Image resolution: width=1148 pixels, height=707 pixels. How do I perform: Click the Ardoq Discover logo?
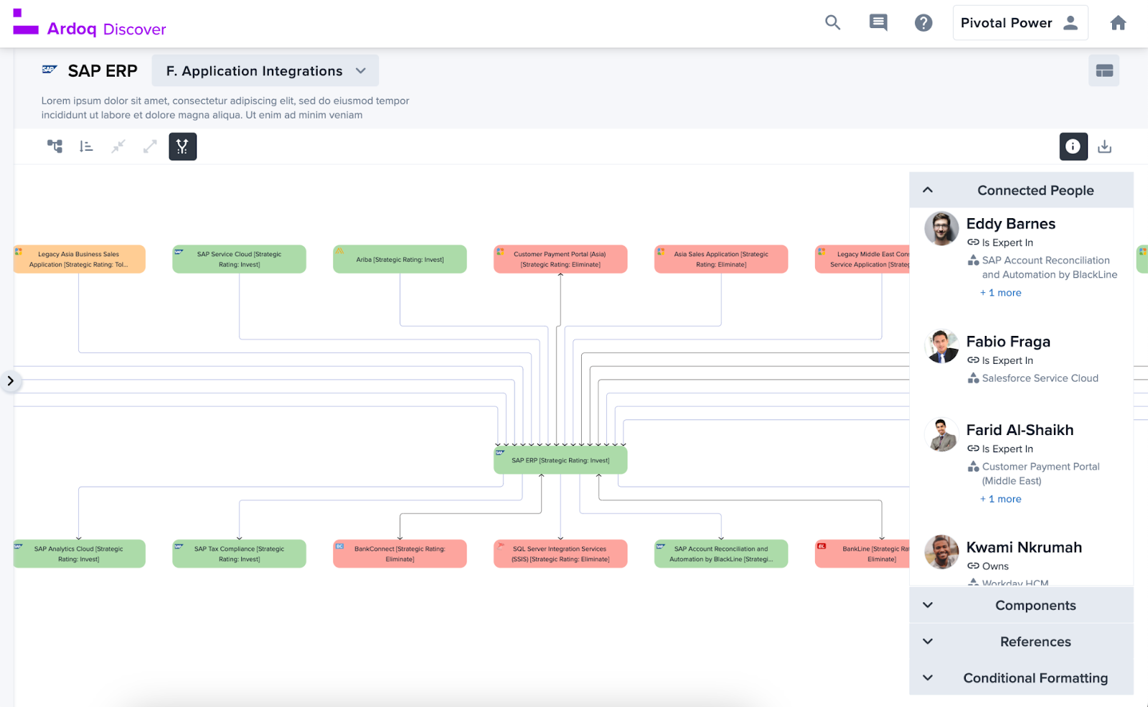(x=90, y=23)
